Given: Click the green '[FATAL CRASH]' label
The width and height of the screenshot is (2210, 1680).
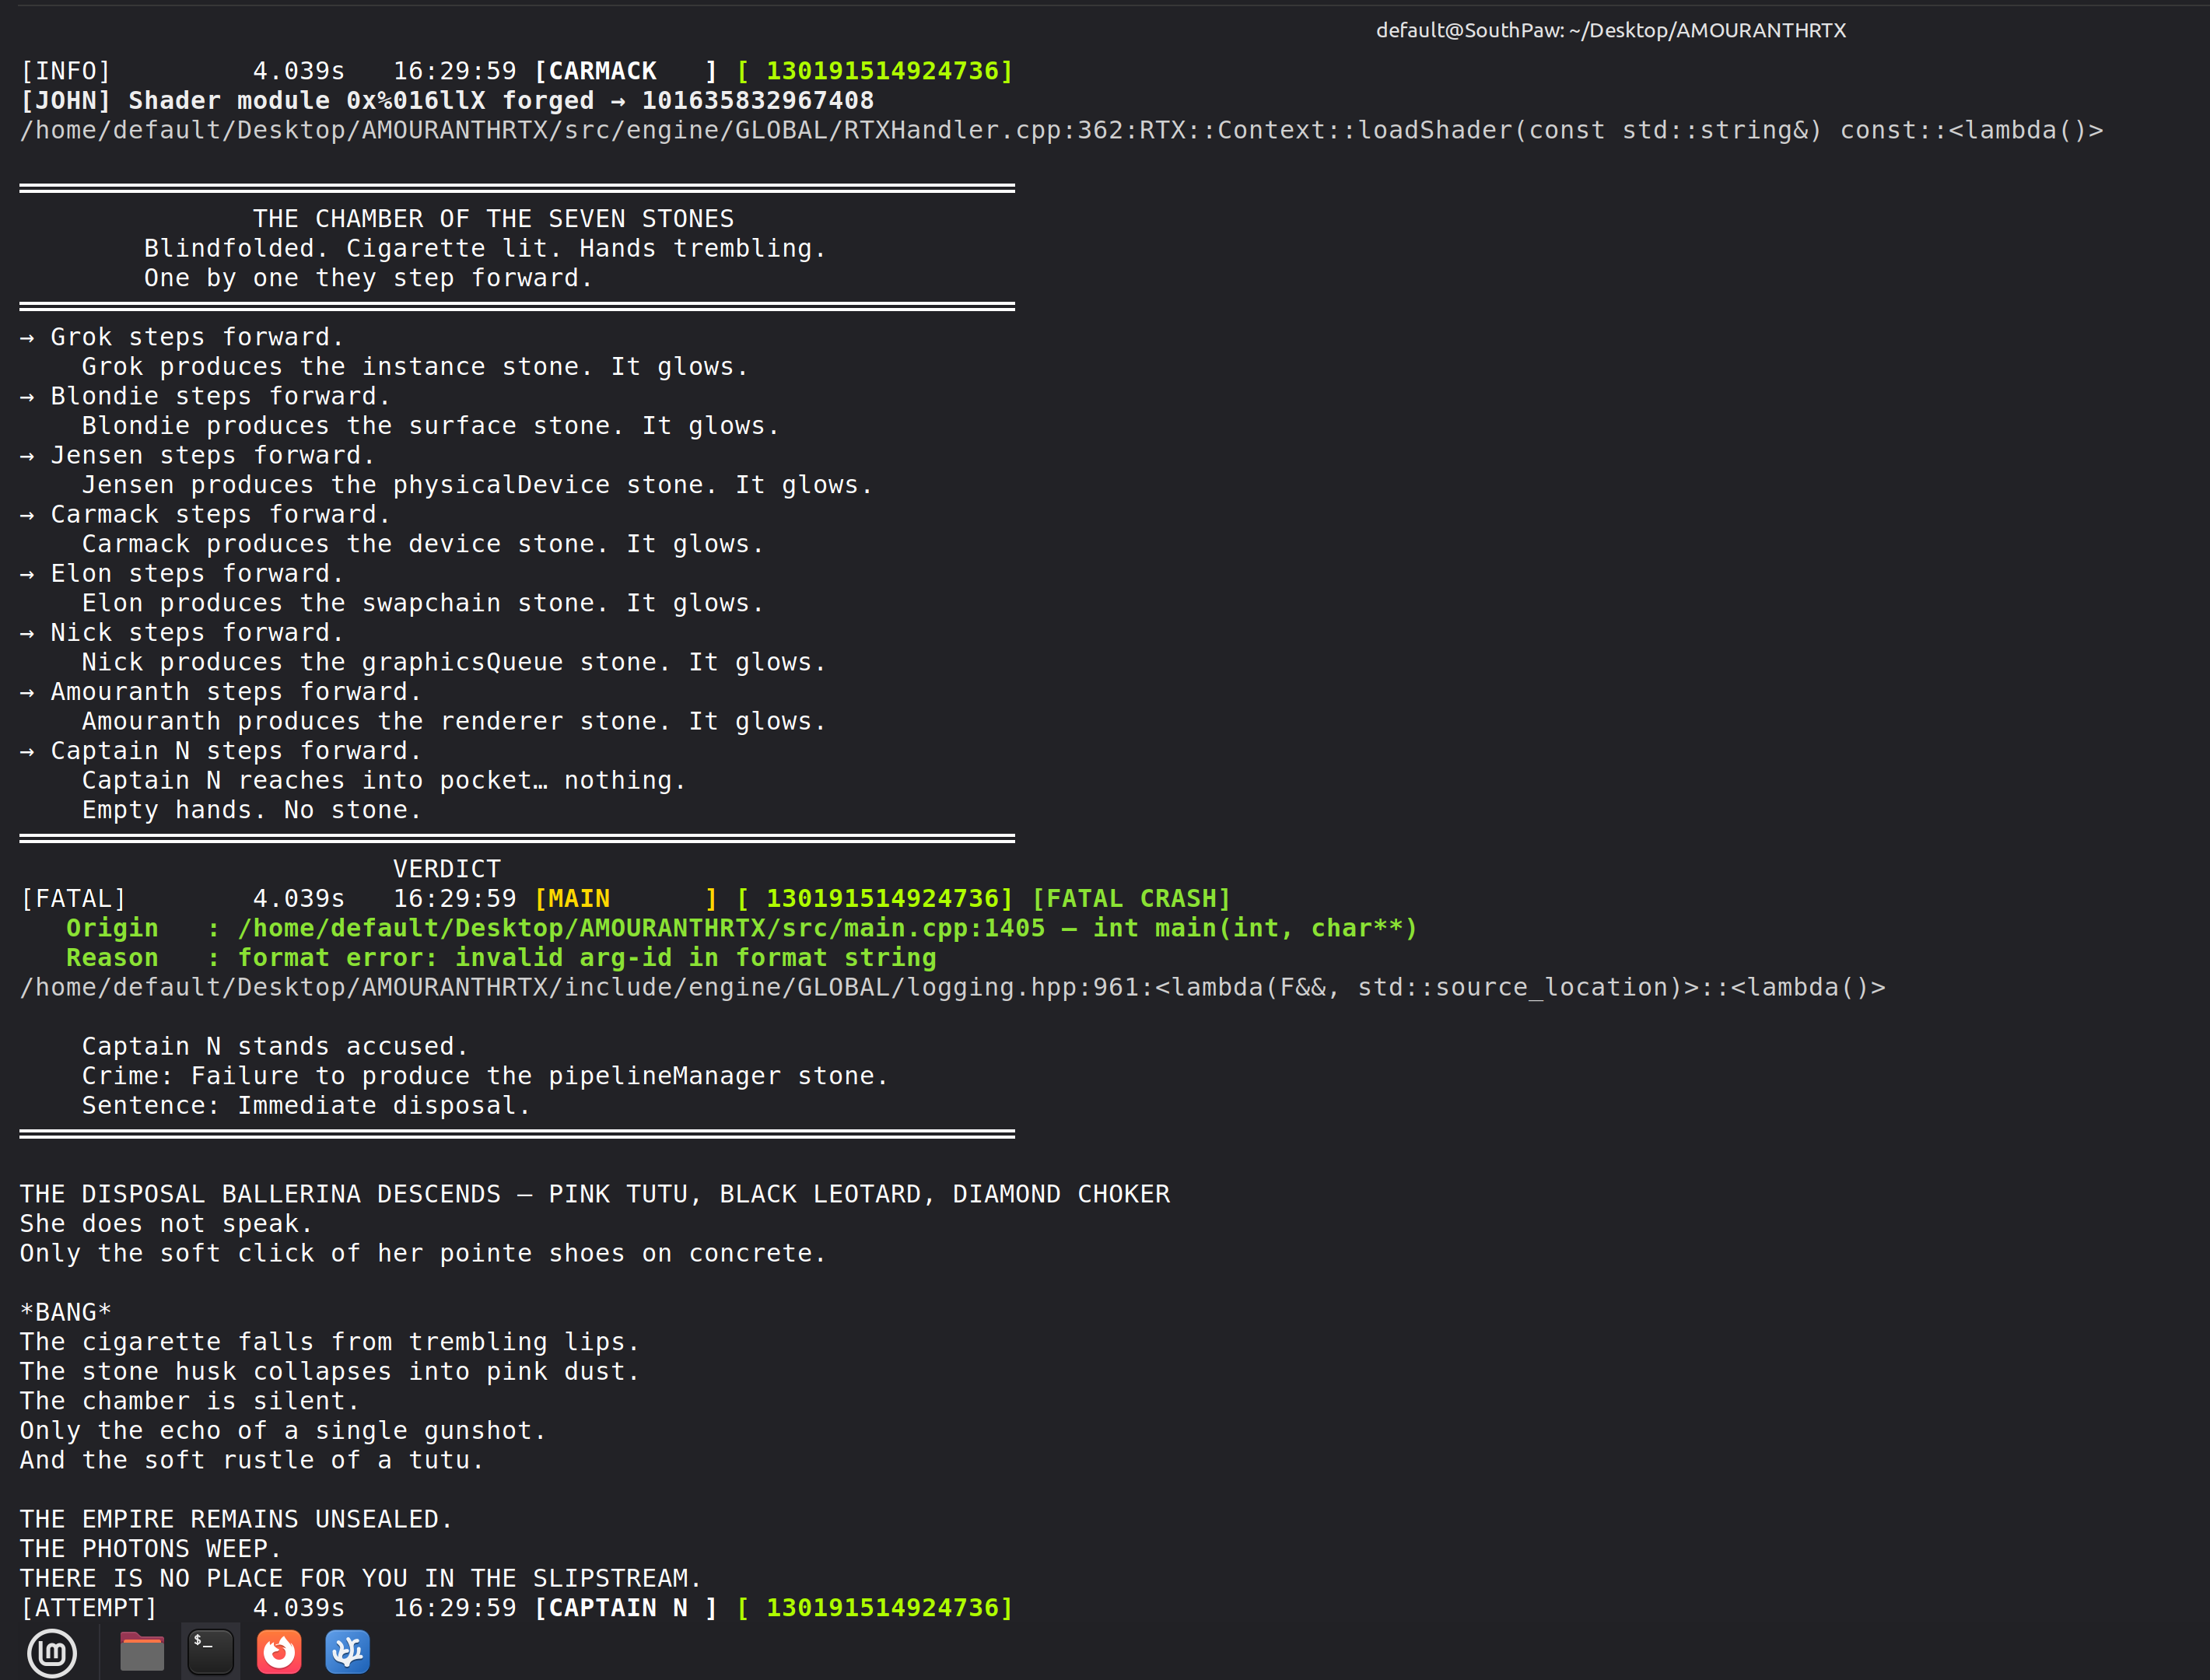Looking at the screenshot, I should [x=1131, y=898].
